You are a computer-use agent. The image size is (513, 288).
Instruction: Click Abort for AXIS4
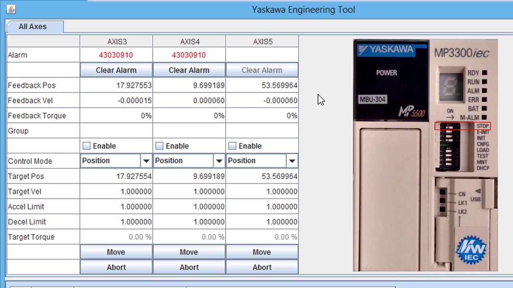pyautogui.click(x=189, y=267)
